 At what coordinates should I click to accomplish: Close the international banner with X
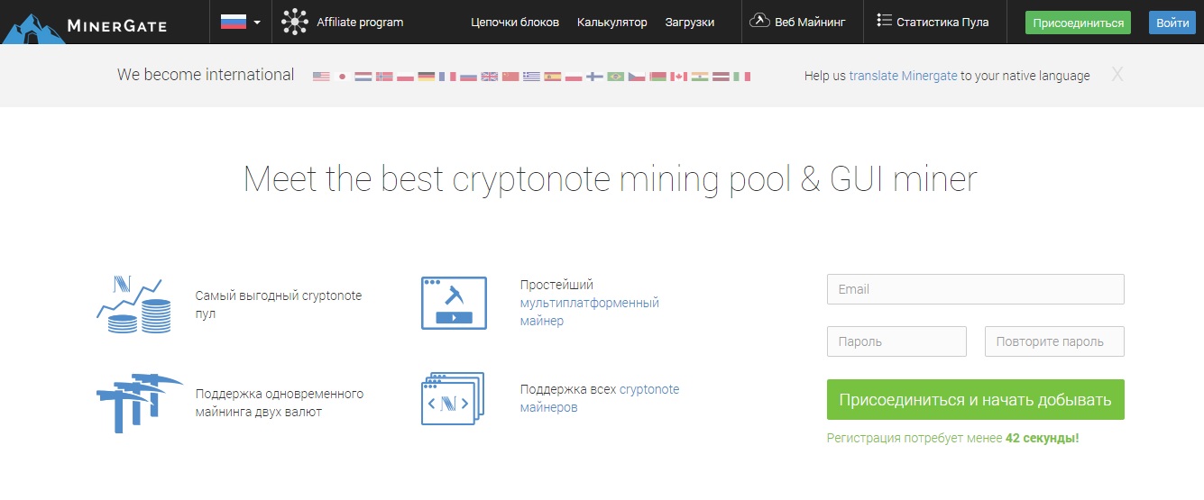click(1117, 75)
